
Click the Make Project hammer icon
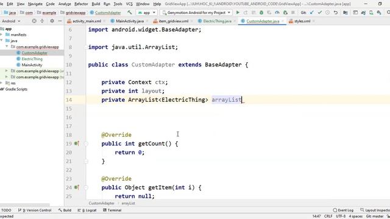129,12
